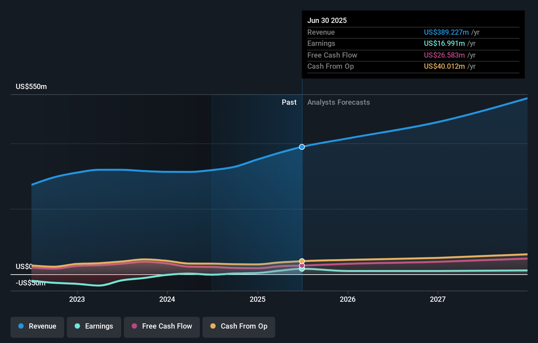Screen dimensions: 538x343
Task: Click the Cash From Op legend button
Action: (x=239, y=327)
